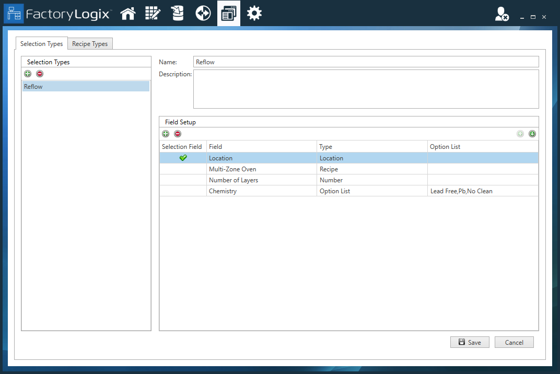Viewport: 560px width, 374px height.
Task: Toggle Selection Field checkmark for Location
Action: [183, 158]
